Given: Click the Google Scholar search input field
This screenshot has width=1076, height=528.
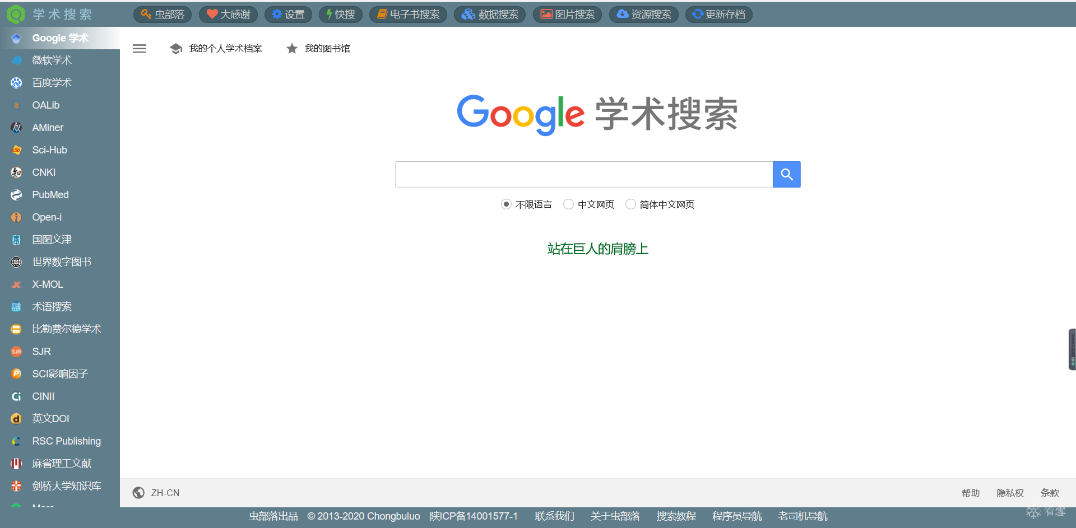Looking at the screenshot, I should pyautogui.click(x=584, y=175).
